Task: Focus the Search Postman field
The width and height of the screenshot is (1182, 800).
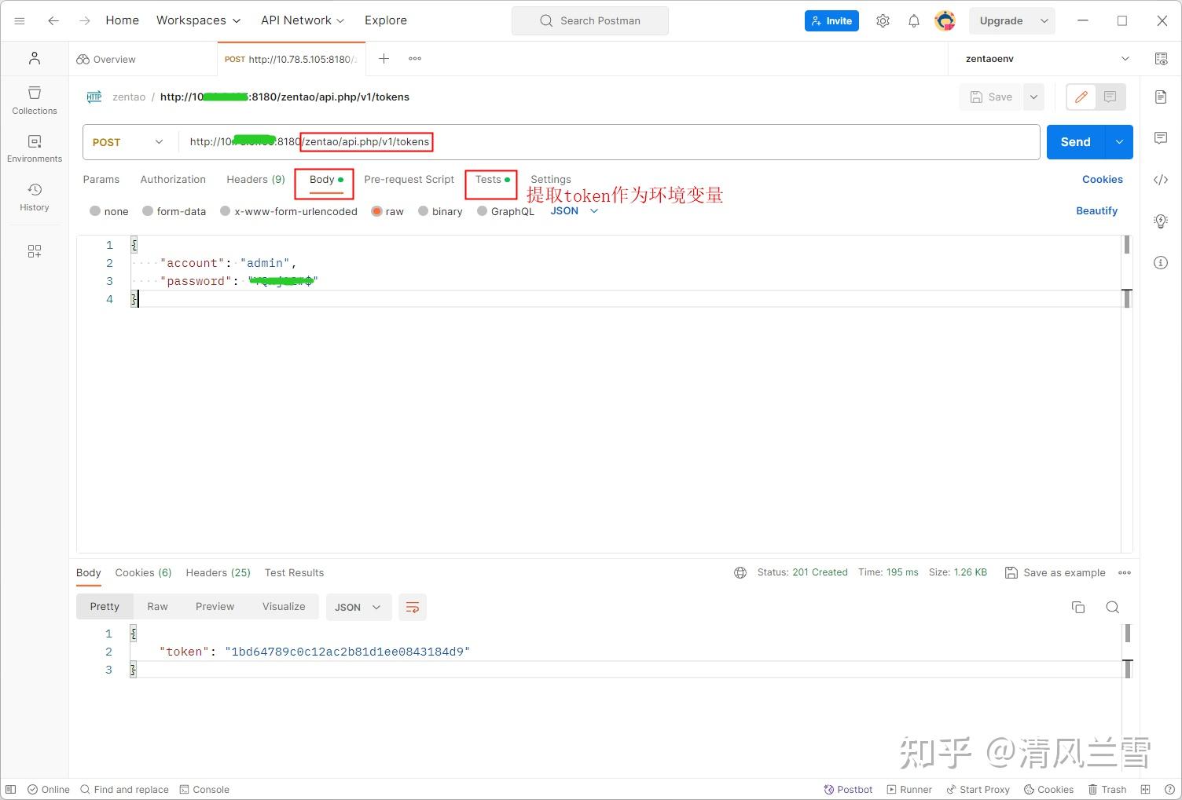Action: pos(590,21)
